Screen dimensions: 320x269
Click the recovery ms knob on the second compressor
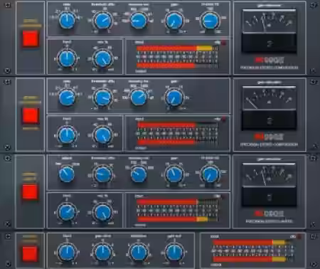pyautogui.click(x=139, y=97)
